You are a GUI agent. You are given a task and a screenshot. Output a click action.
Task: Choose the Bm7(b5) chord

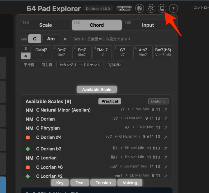coord(163,52)
